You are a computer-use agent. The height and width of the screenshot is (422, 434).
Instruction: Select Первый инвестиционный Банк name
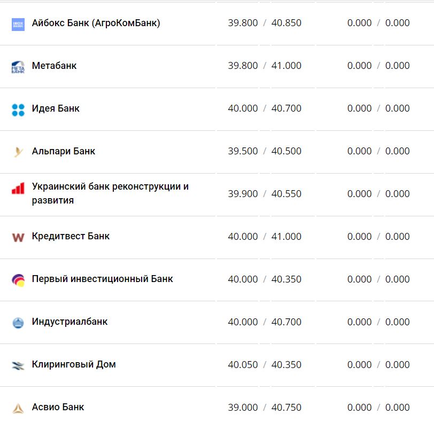[102, 279]
